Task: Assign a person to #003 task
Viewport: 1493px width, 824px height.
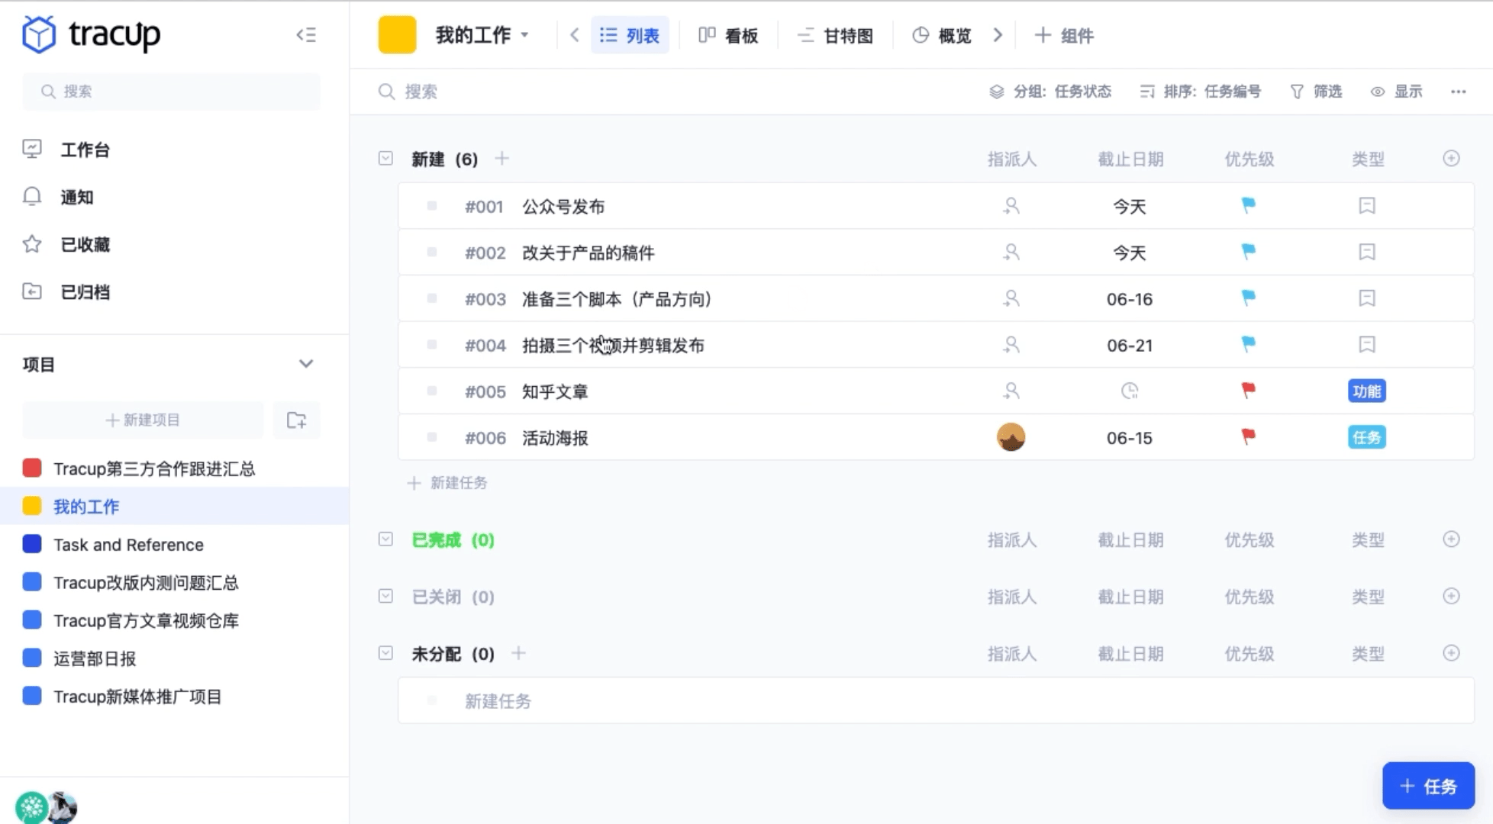Action: 1011,298
